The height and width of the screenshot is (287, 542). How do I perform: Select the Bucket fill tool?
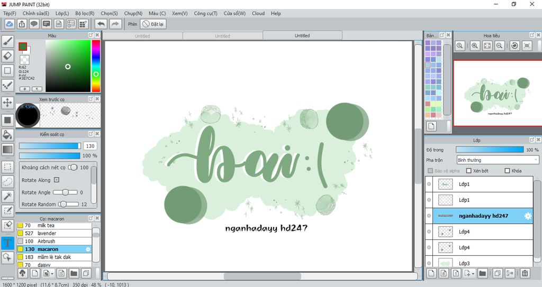click(7, 134)
